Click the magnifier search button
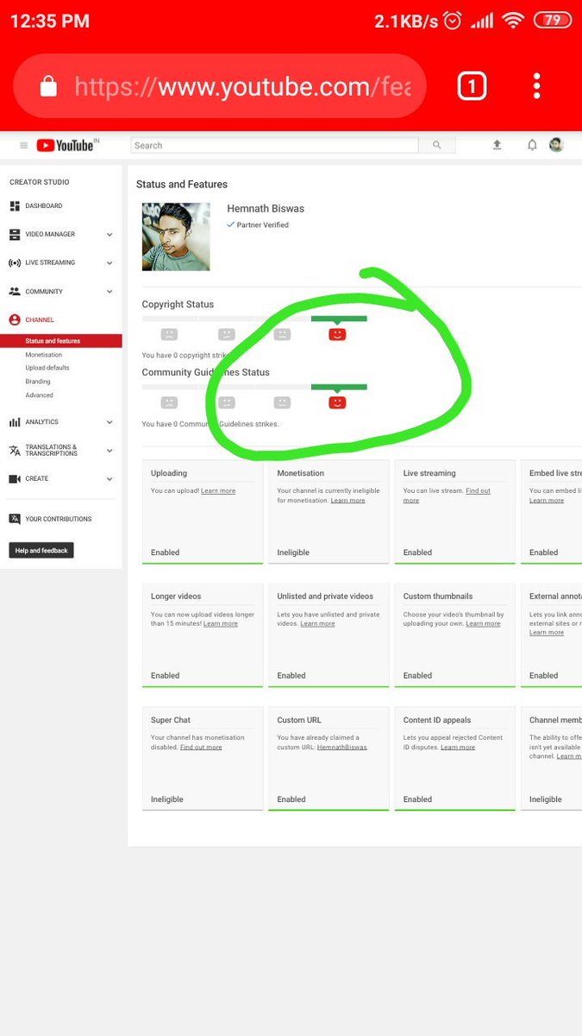 [437, 145]
